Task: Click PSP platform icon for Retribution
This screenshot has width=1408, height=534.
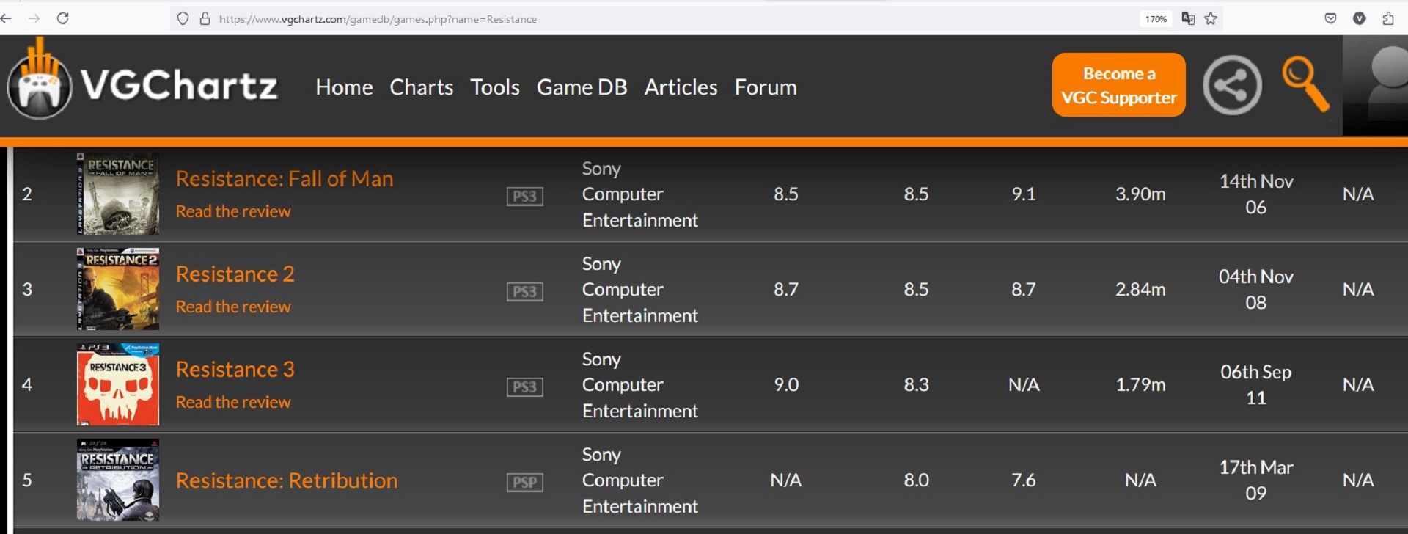Action: (x=525, y=482)
